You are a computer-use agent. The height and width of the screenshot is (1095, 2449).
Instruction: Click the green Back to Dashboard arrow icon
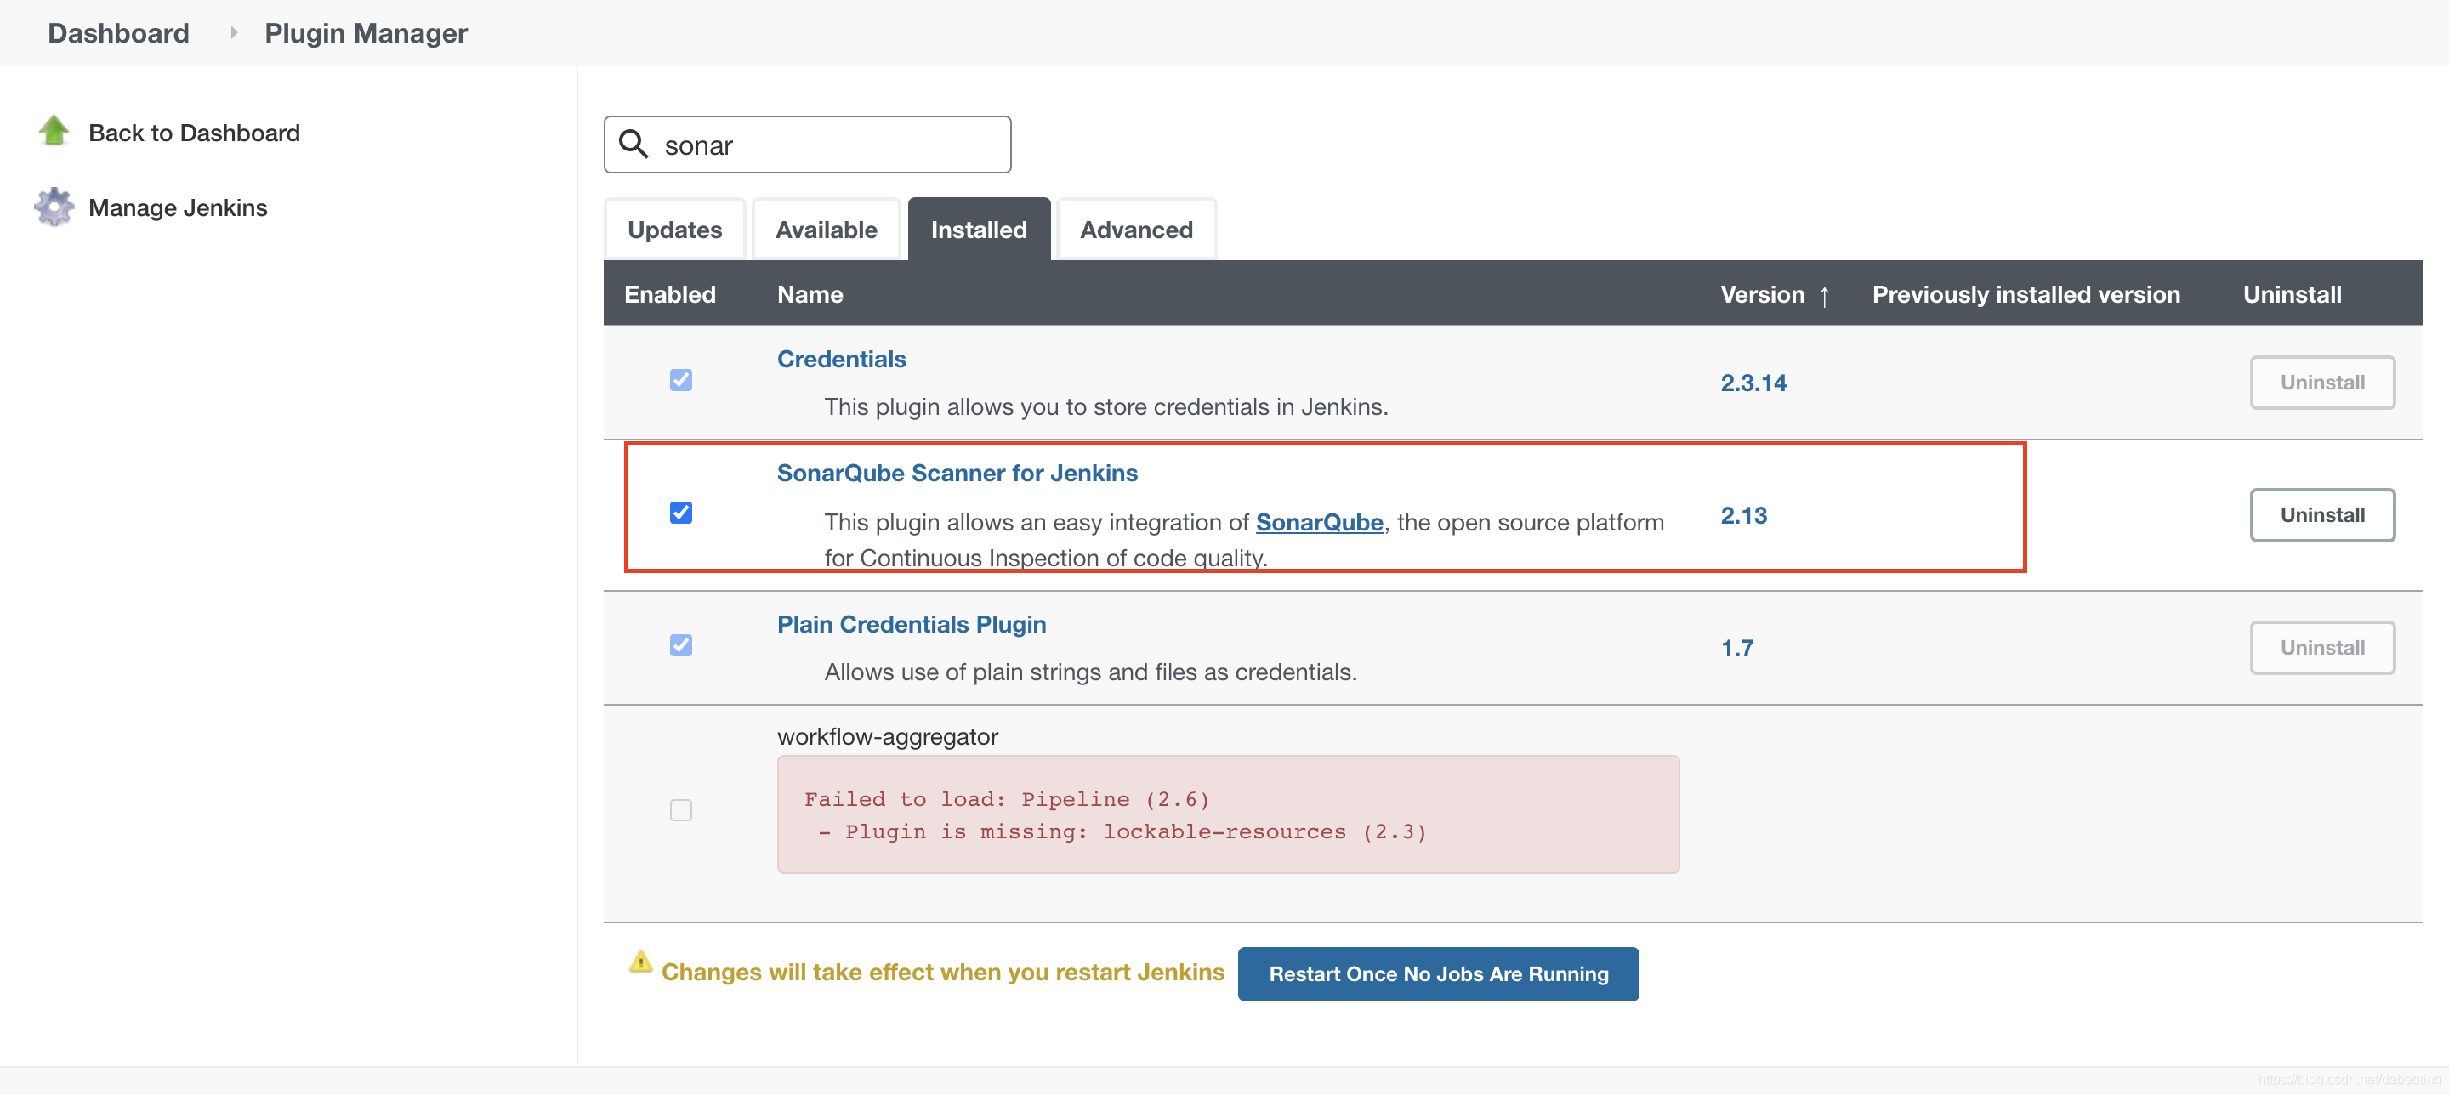[54, 131]
